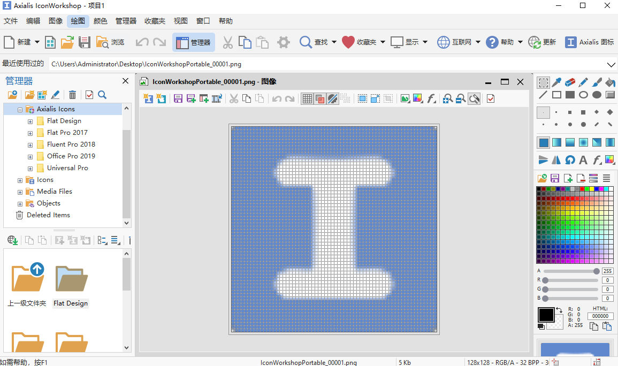Click the mirror horizontal tool
Image resolution: width=618 pixels, height=366 pixels.
(x=556, y=159)
